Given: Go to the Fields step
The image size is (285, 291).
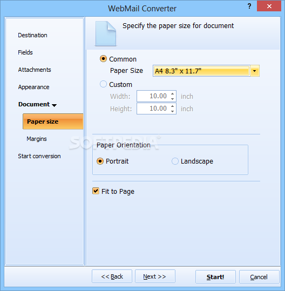Looking at the screenshot, I should click(25, 52).
